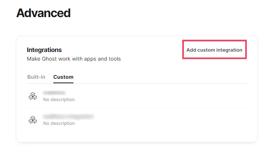
Task: Select the Custom tab
Action: (63, 77)
